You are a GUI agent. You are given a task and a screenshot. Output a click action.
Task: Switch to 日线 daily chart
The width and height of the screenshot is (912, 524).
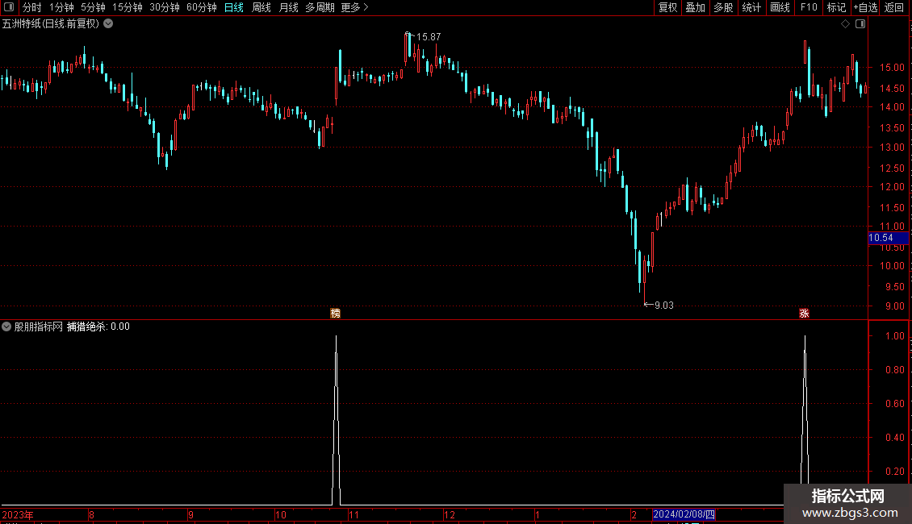pyautogui.click(x=234, y=7)
